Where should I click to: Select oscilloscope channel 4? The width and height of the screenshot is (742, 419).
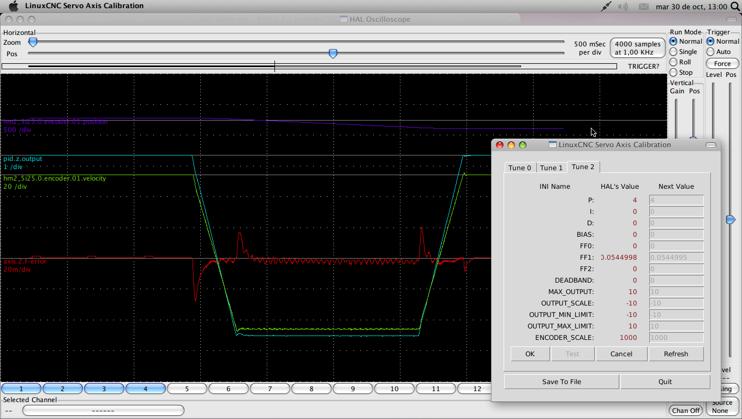pyautogui.click(x=146, y=389)
